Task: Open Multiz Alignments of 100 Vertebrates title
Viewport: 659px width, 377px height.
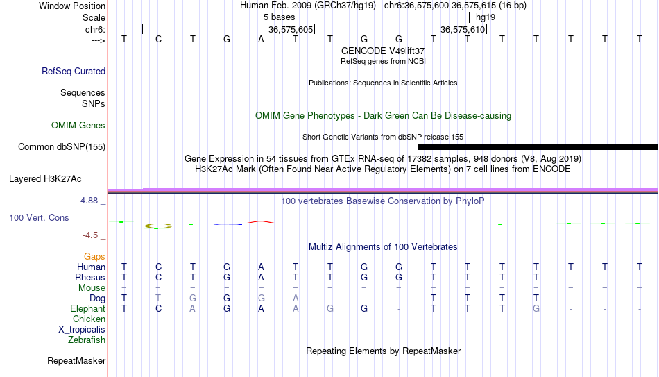Action: pyautogui.click(x=383, y=247)
